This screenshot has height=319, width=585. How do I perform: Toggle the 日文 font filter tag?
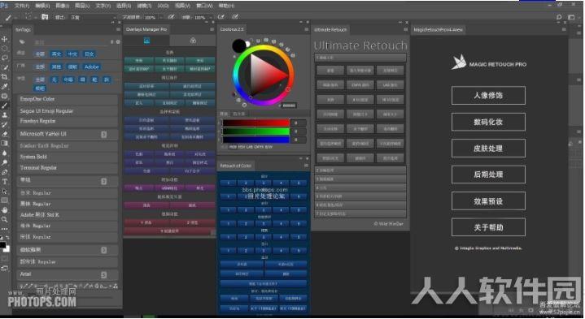pos(89,54)
